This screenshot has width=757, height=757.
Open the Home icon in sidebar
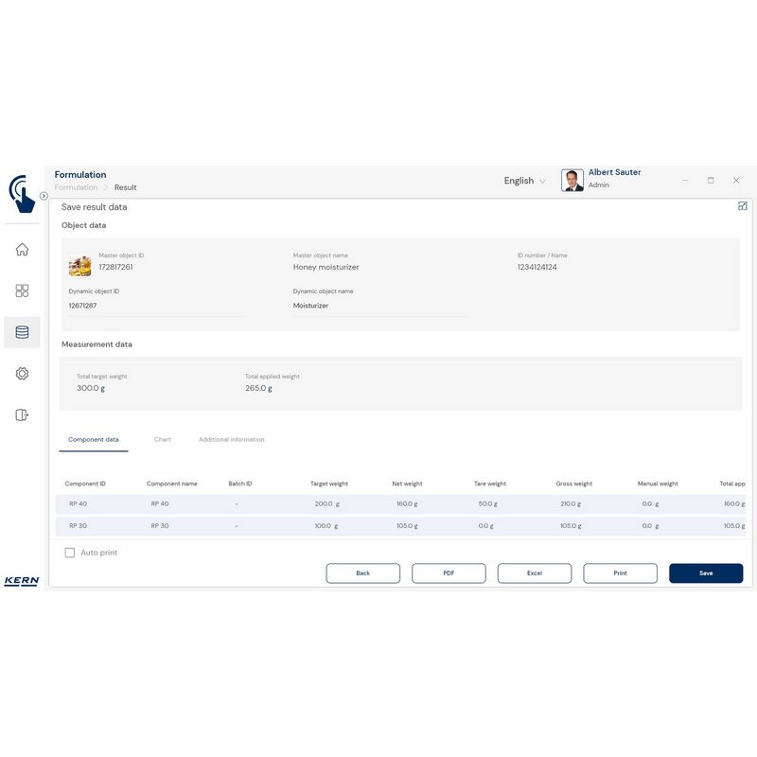[x=22, y=250]
